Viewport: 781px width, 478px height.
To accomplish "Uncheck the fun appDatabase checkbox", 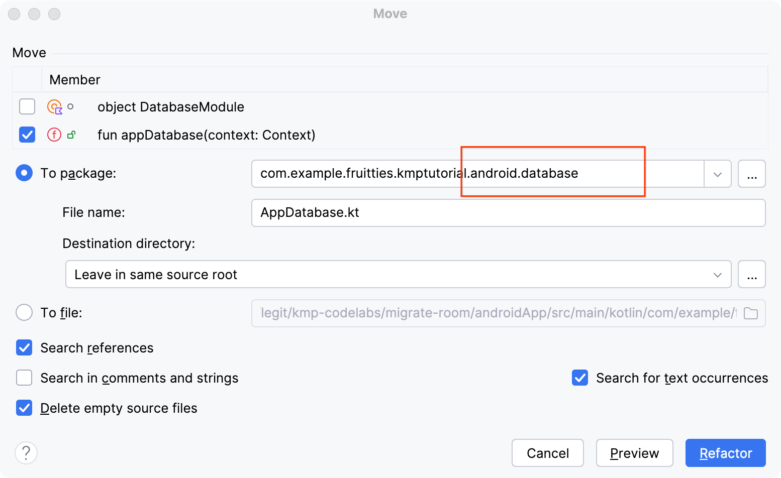I will [27, 135].
